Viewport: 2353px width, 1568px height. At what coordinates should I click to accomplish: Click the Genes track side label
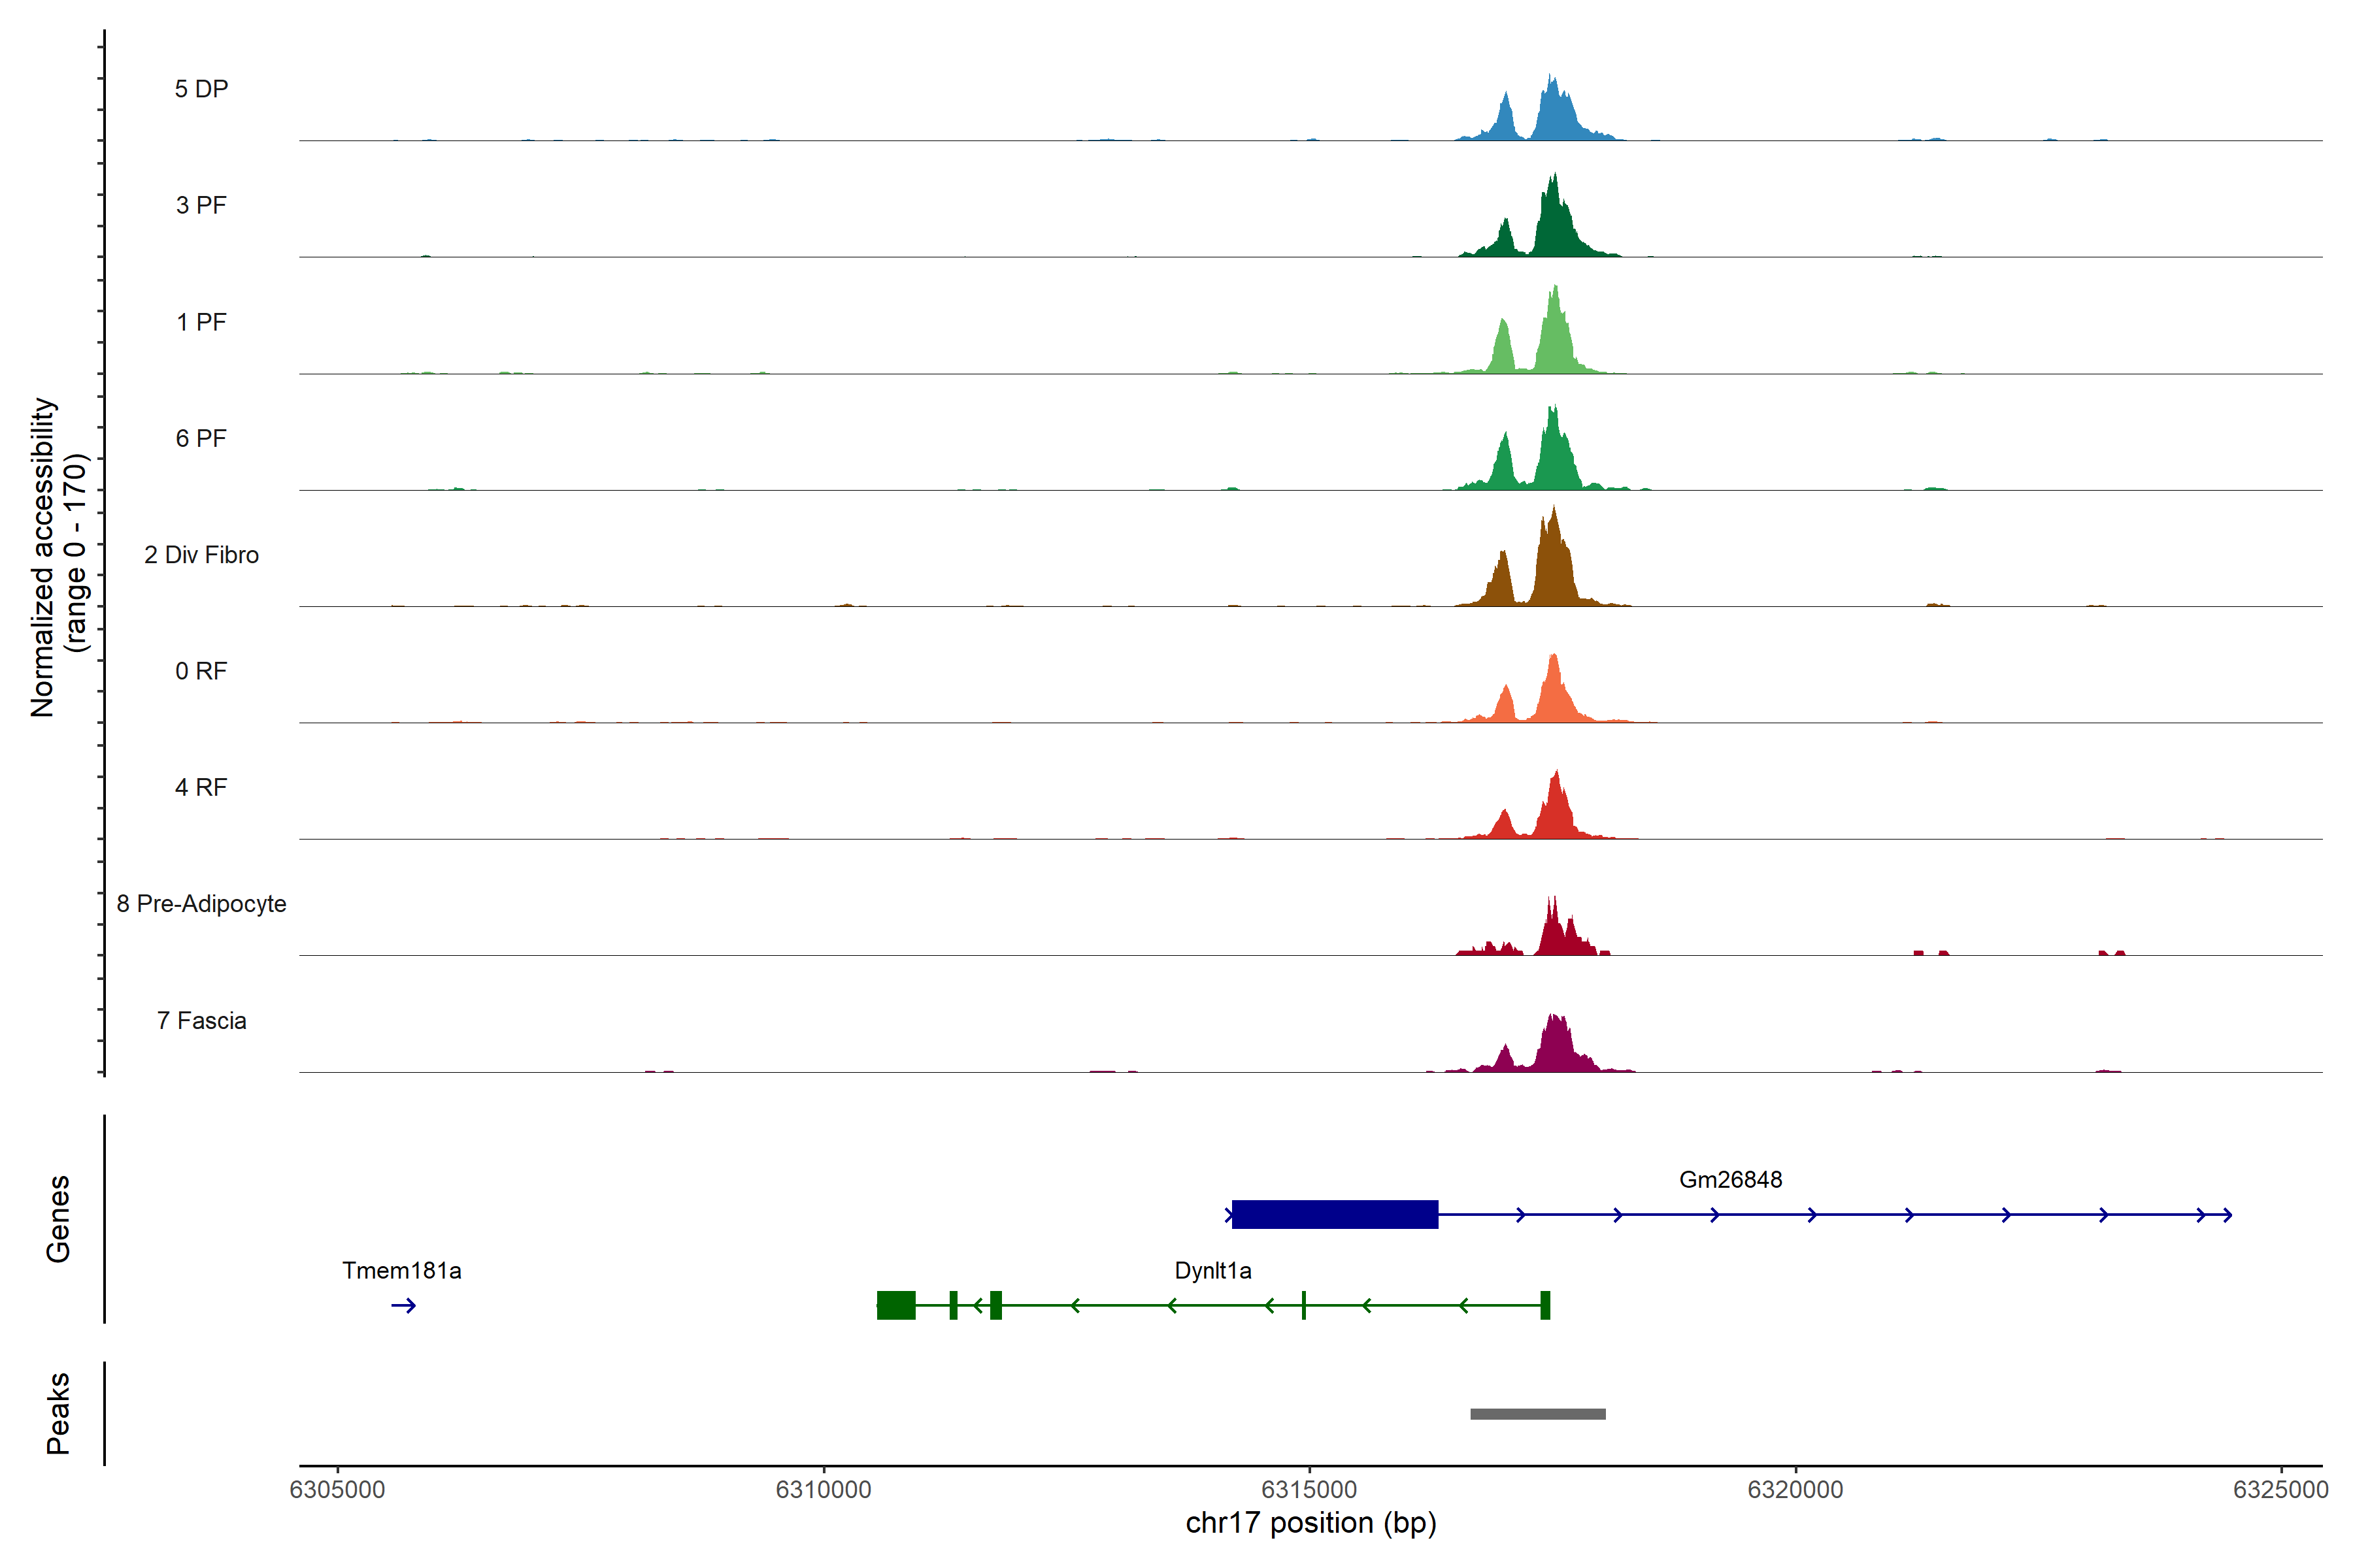coord(58,1219)
